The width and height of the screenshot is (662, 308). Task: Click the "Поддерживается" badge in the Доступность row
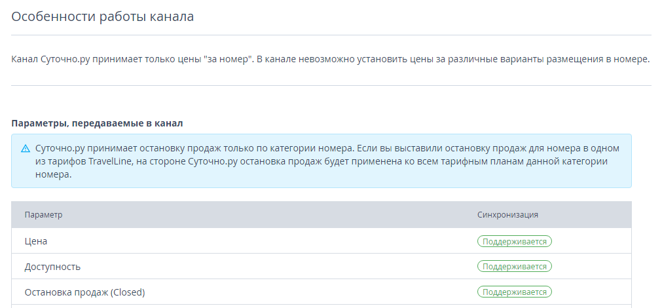click(x=515, y=267)
